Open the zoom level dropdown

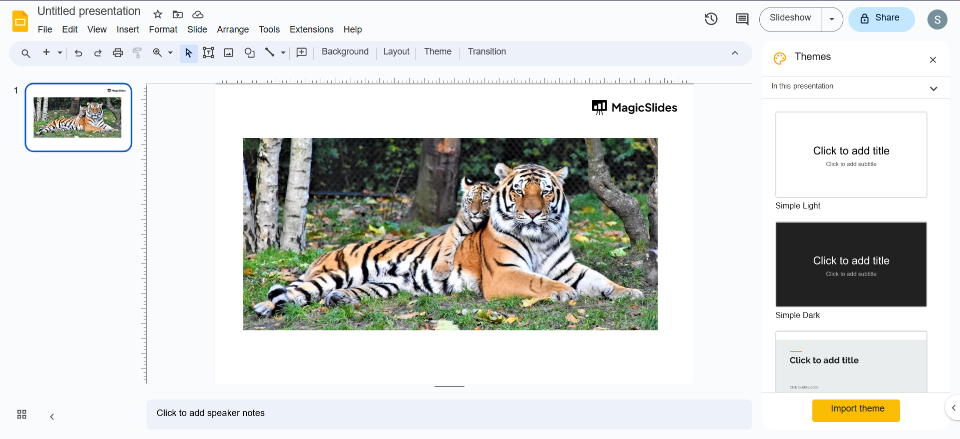click(x=170, y=53)
